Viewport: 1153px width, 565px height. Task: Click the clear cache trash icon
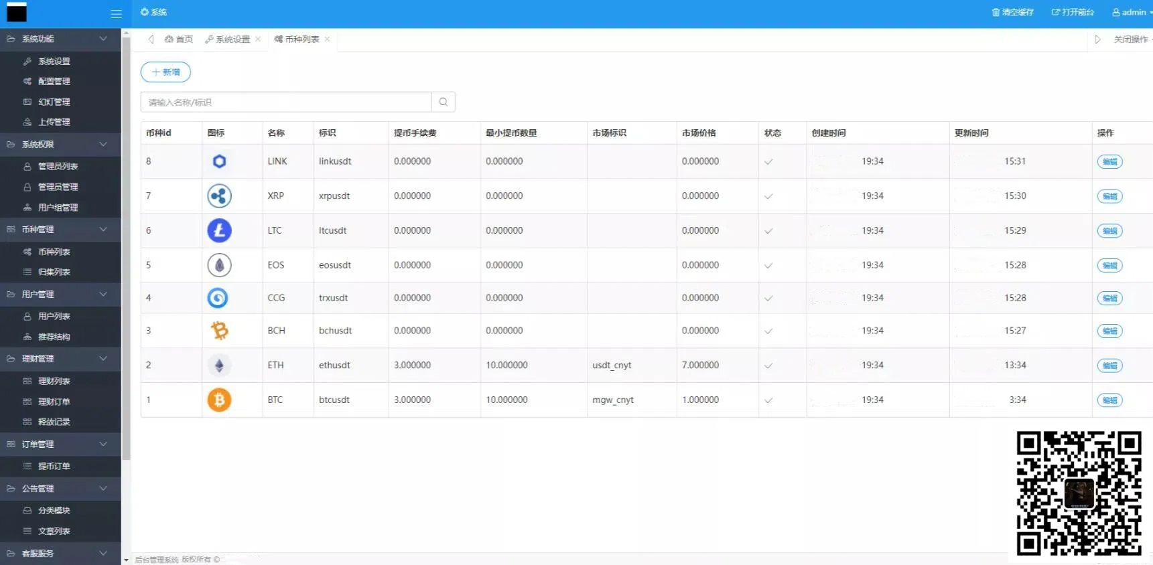click(x=996, y=13)
